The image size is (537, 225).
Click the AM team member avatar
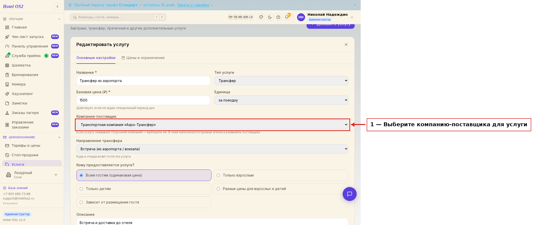pos(245,17)
